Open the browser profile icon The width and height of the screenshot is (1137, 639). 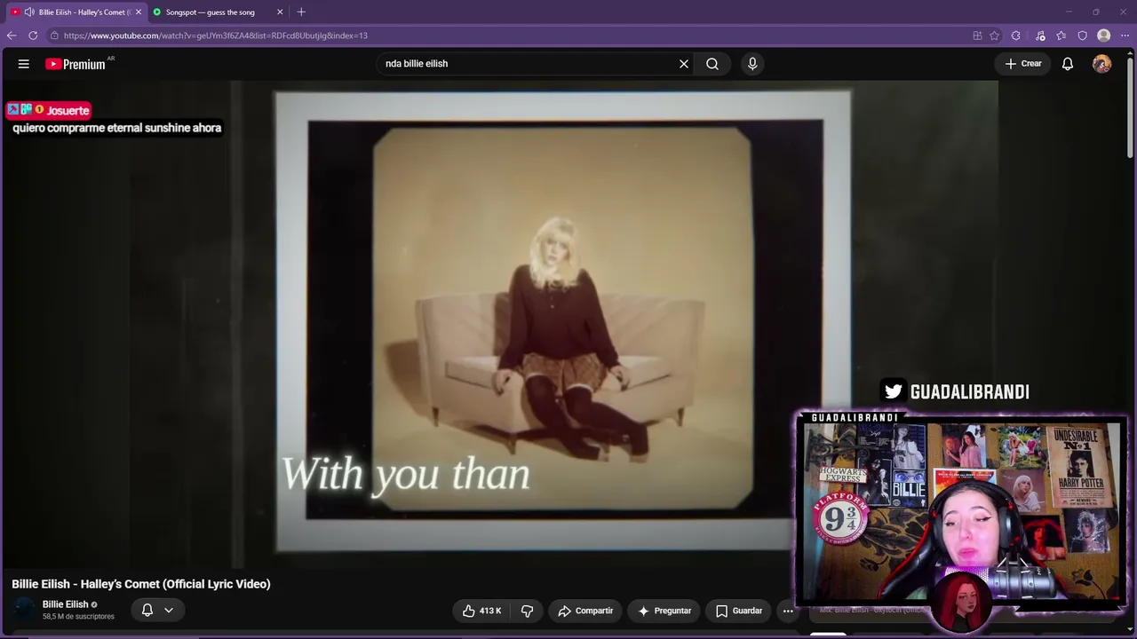click(1104, 35)
